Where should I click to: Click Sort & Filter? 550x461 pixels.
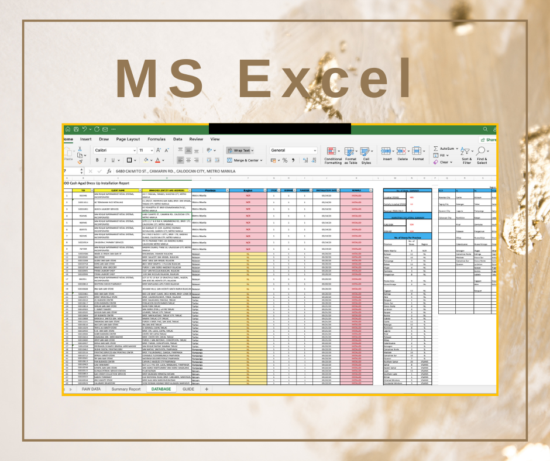[467, 156]
